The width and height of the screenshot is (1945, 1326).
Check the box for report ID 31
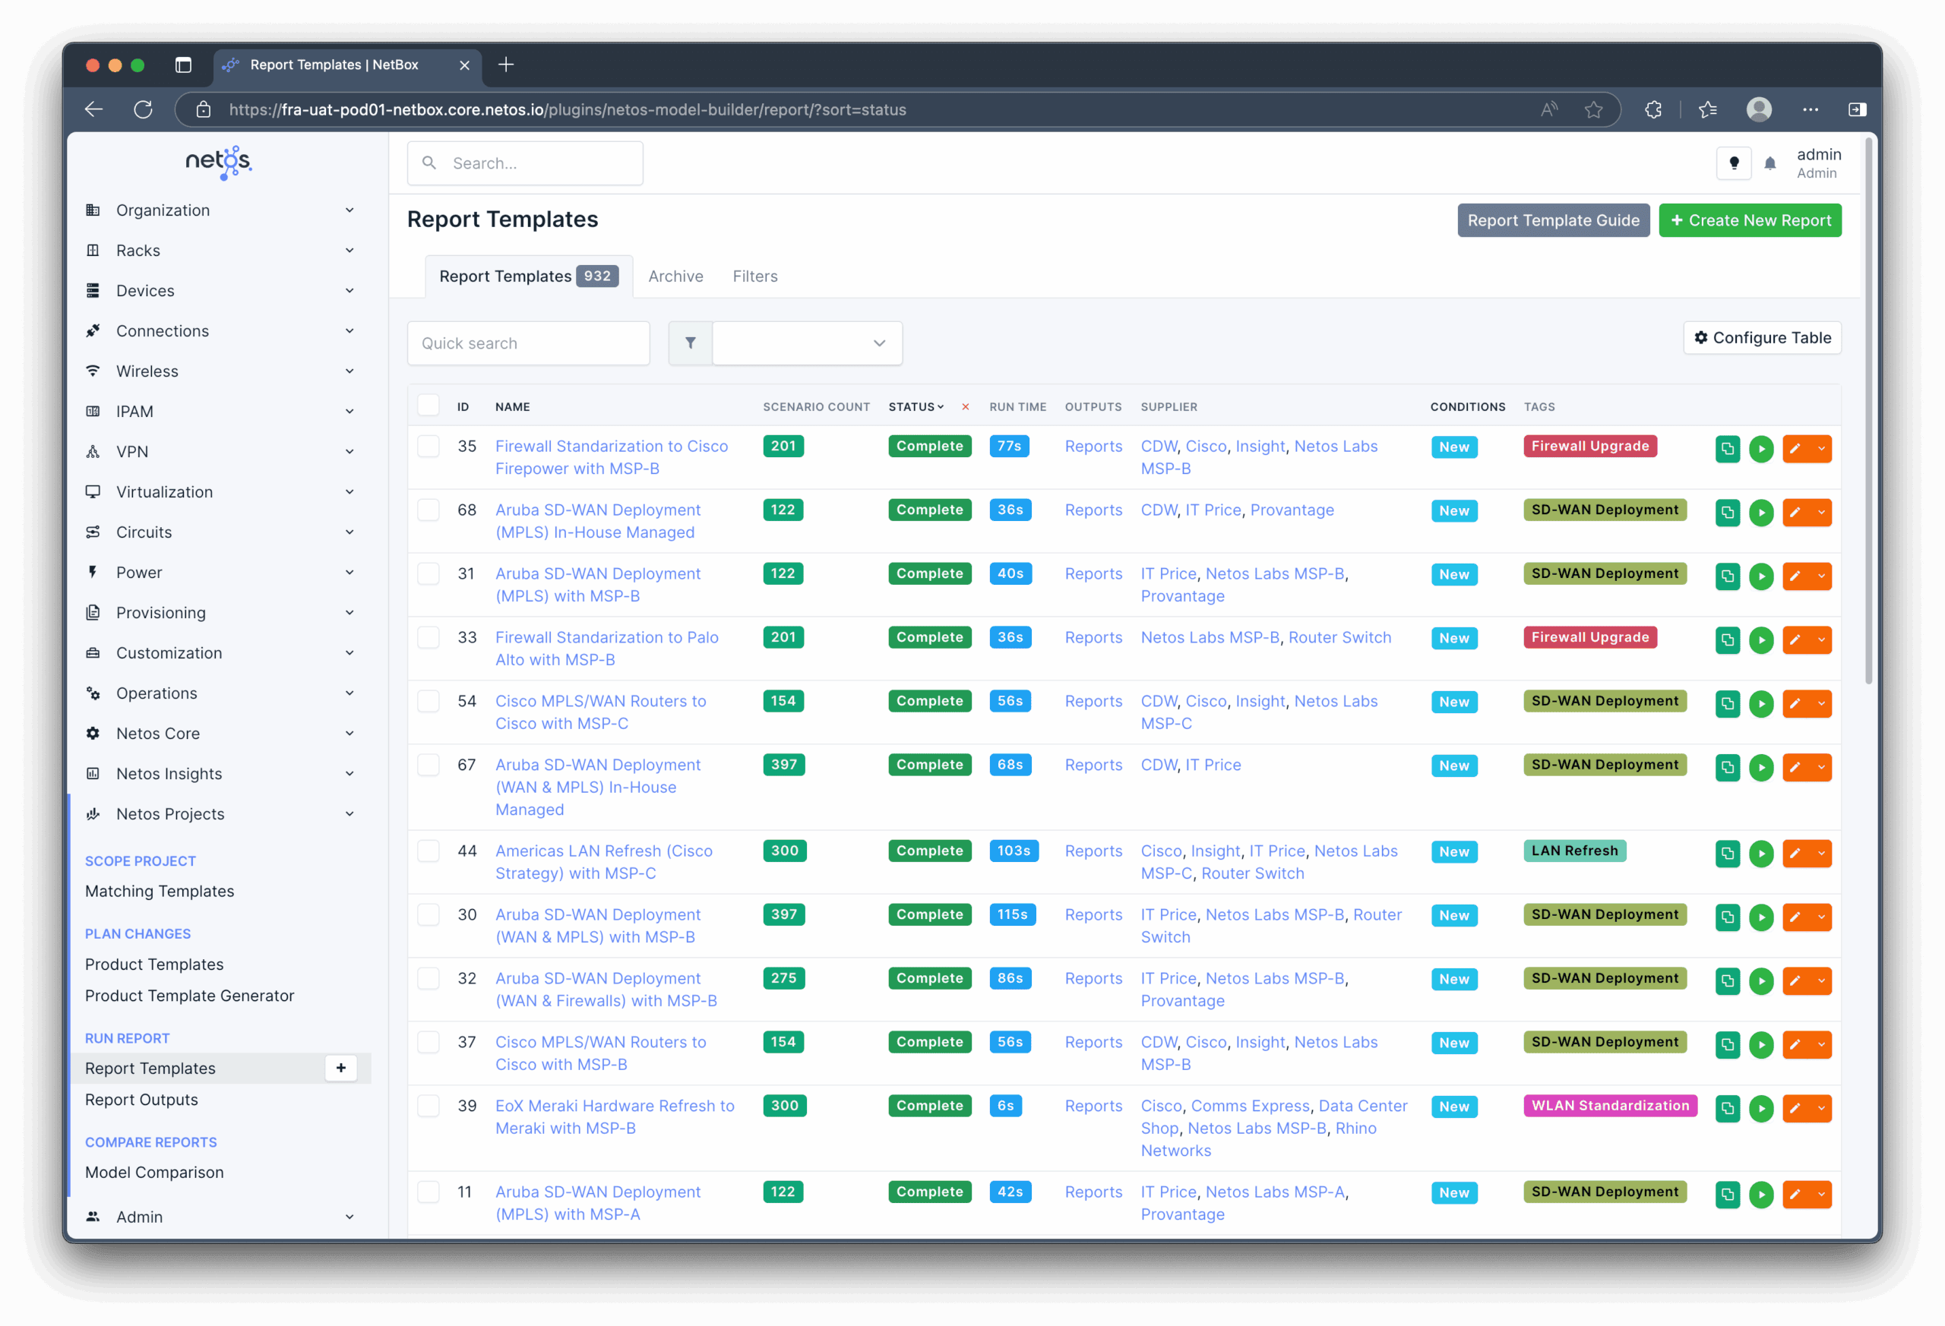tap(429, 573)
